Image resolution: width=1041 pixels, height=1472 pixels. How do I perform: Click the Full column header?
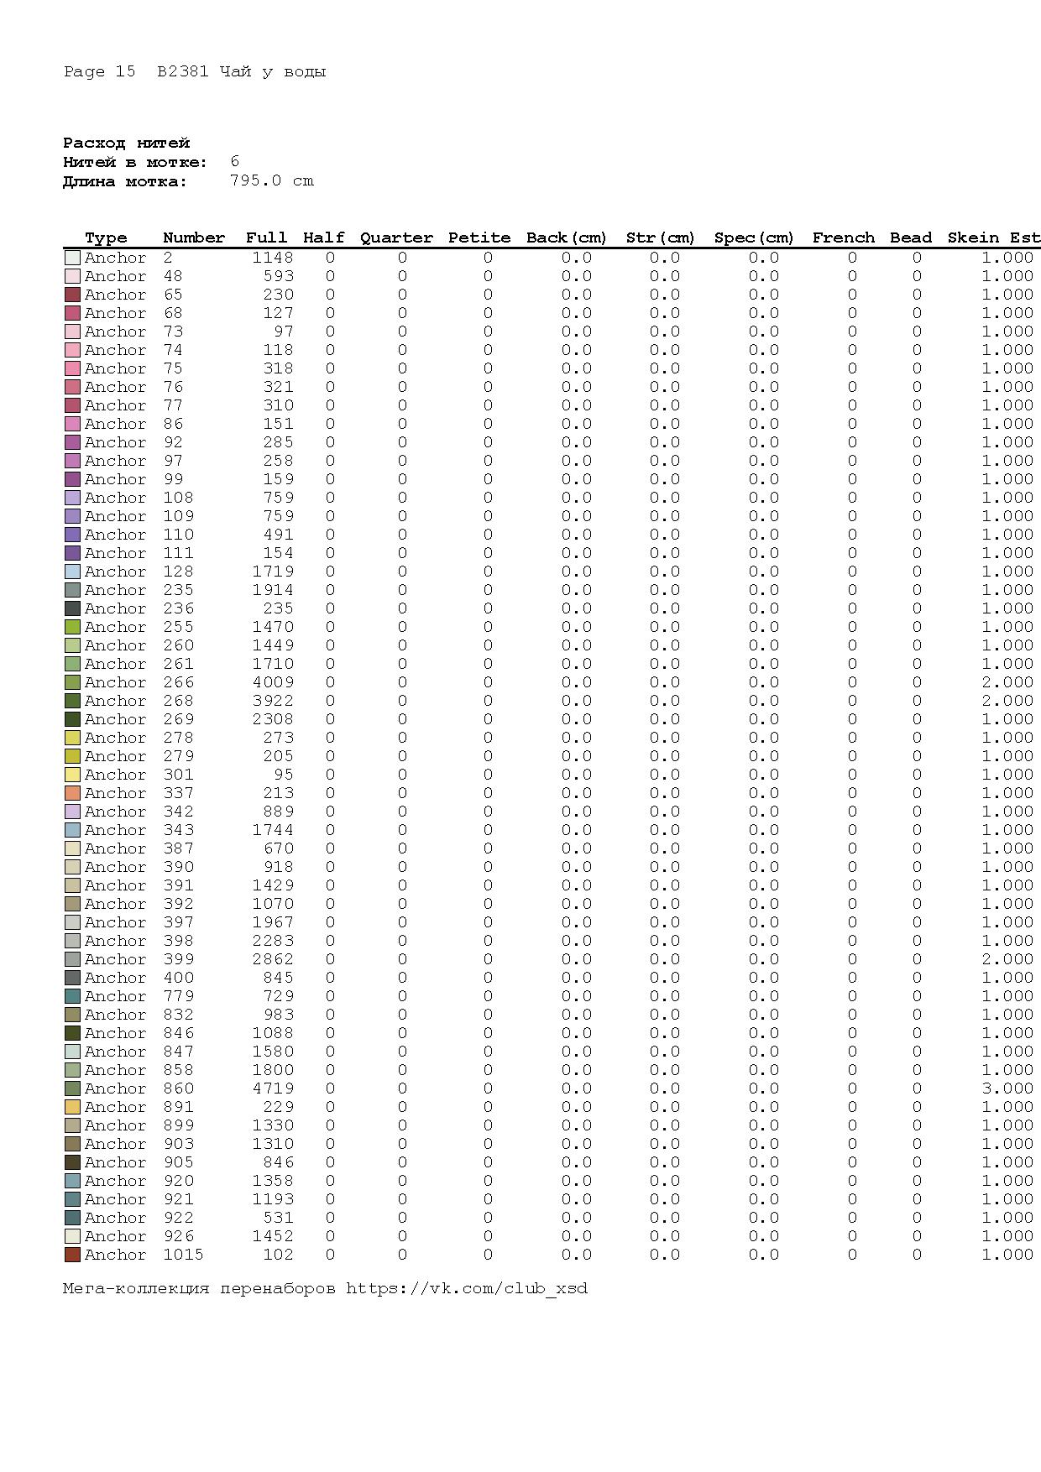[266, 238]
